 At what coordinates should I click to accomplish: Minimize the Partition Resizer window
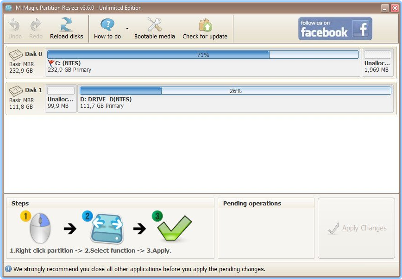point(384,8)
